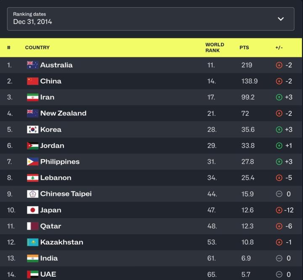Click the Kazakhstan flag icon
303x280 pixels.
(33, 242)
